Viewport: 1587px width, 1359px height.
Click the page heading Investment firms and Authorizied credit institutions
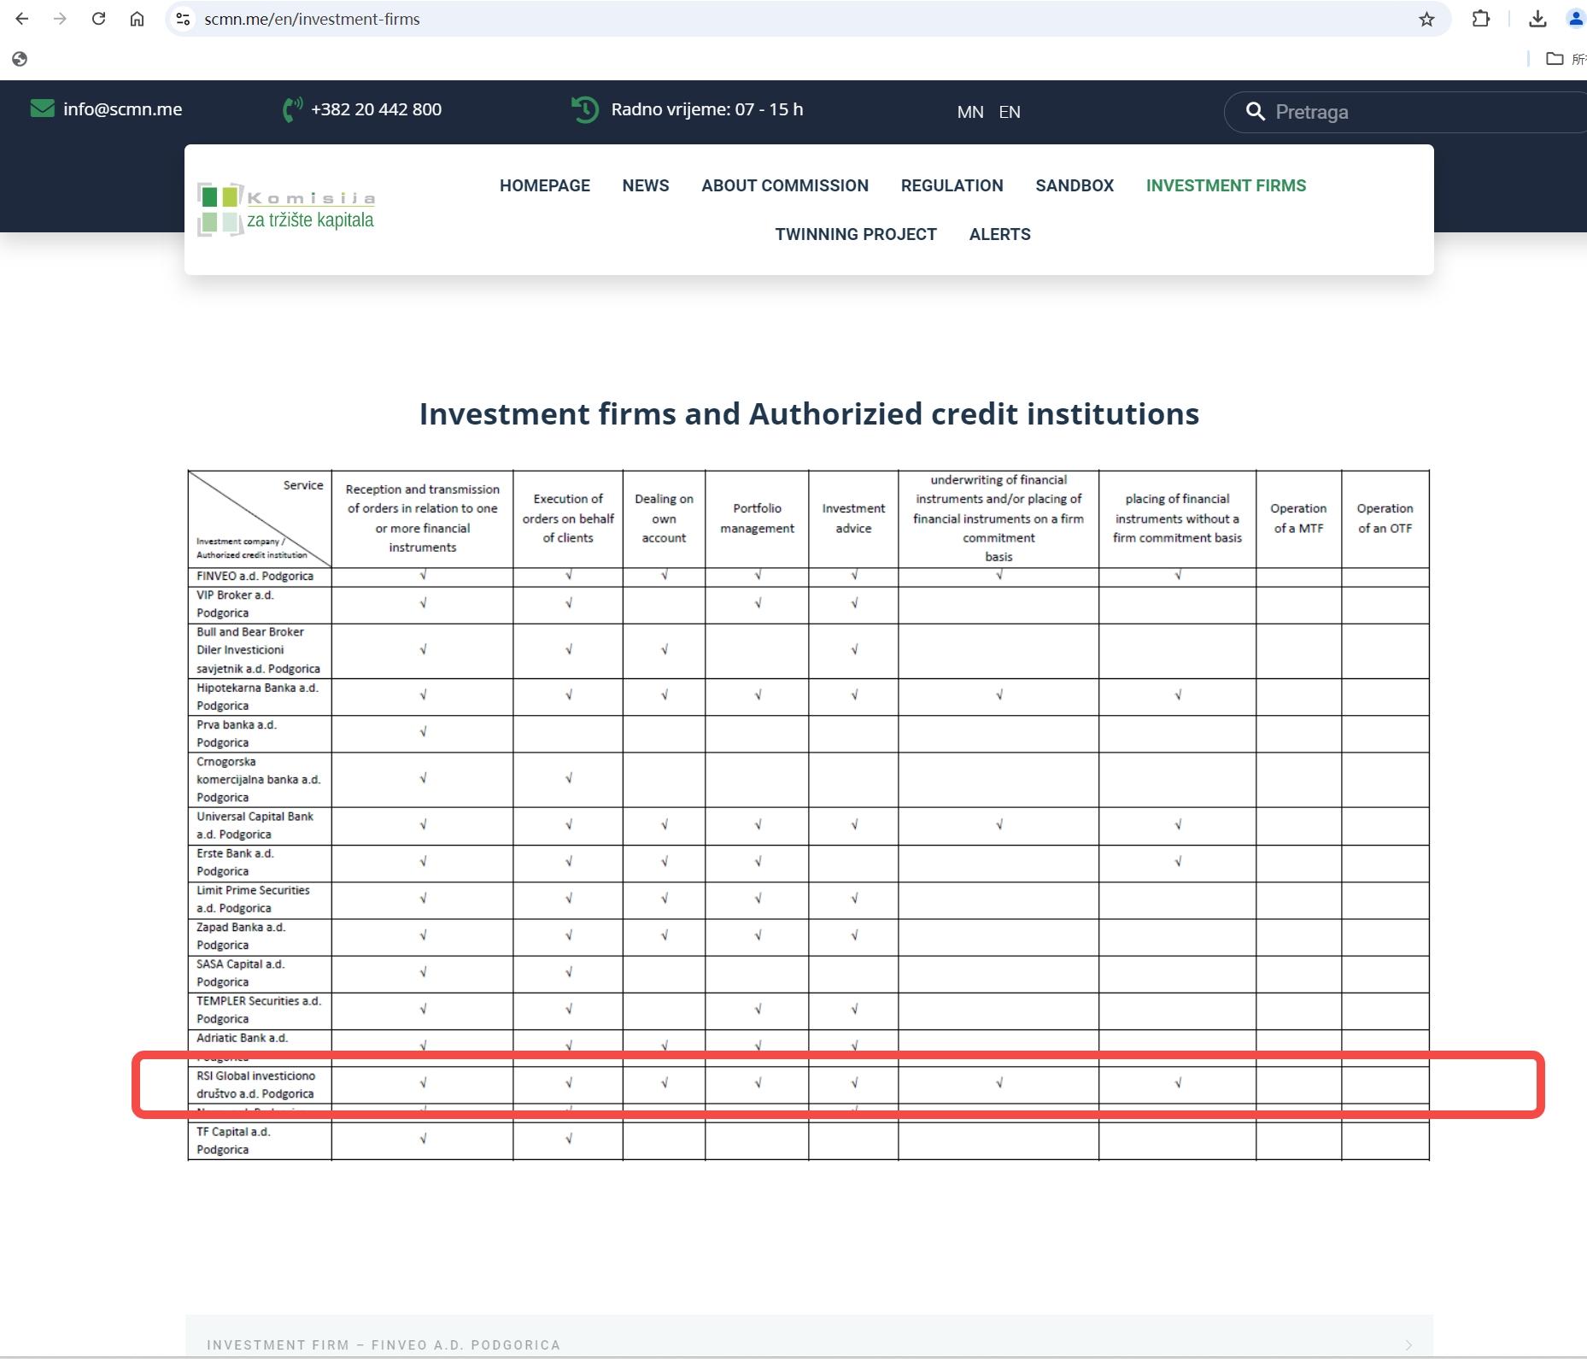click(809, 413)
